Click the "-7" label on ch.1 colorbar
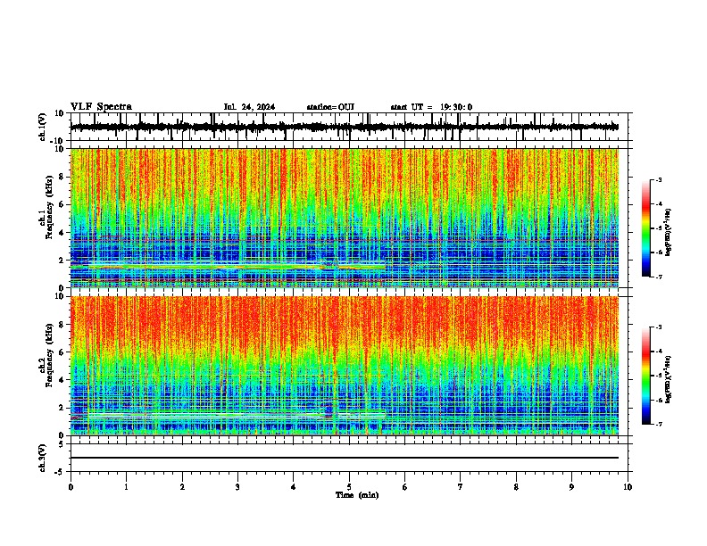The width and height of the screenshot is (707, 546). [x=658, y=277]
